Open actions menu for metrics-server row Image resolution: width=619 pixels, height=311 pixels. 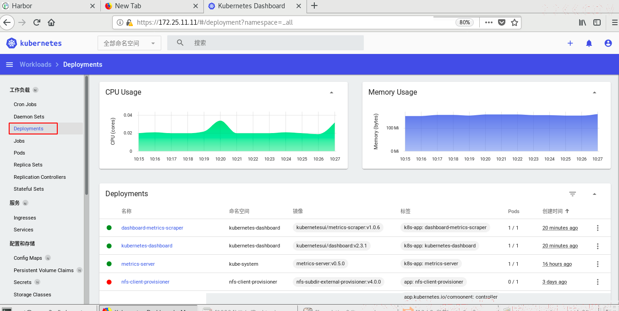click(597, 264)
